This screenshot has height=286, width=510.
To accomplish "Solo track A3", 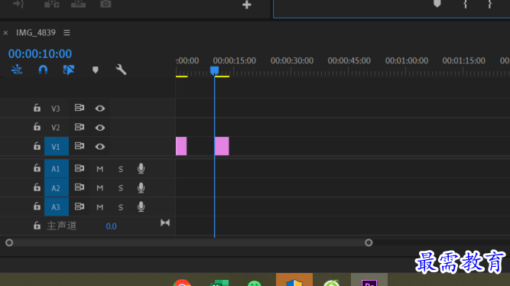I will pos(121,207).
